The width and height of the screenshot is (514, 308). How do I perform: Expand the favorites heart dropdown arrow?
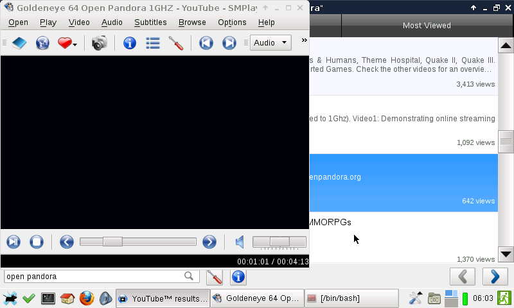click(x=75, y=44)
